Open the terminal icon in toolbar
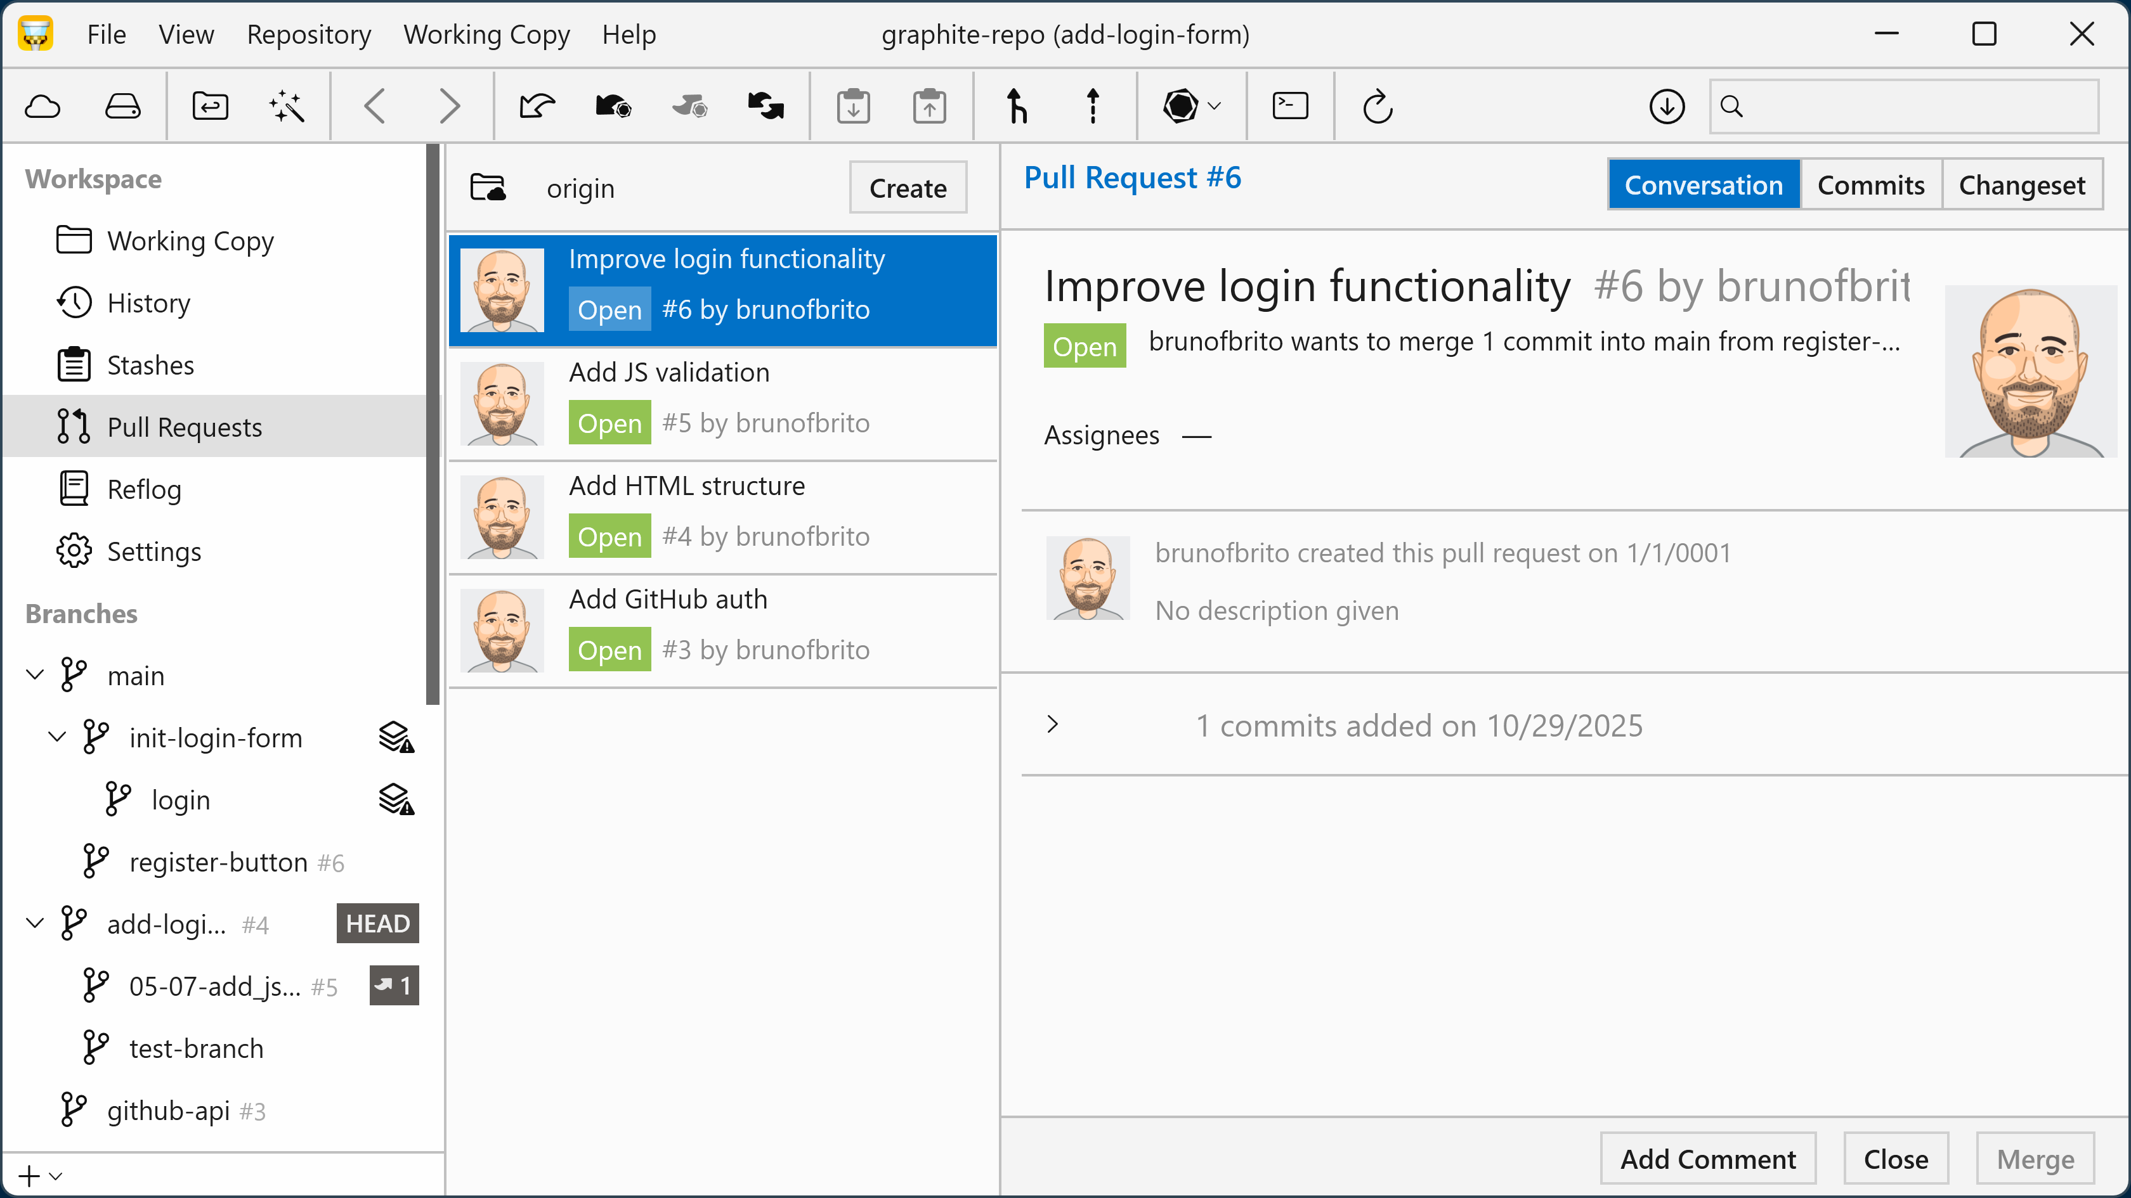Image resolution: width=2131 pixels, height=1198 pixels. click(x=1289, y=106)
